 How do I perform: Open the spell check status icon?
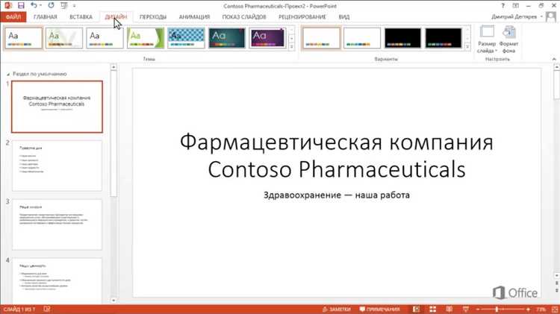(47, 310)
